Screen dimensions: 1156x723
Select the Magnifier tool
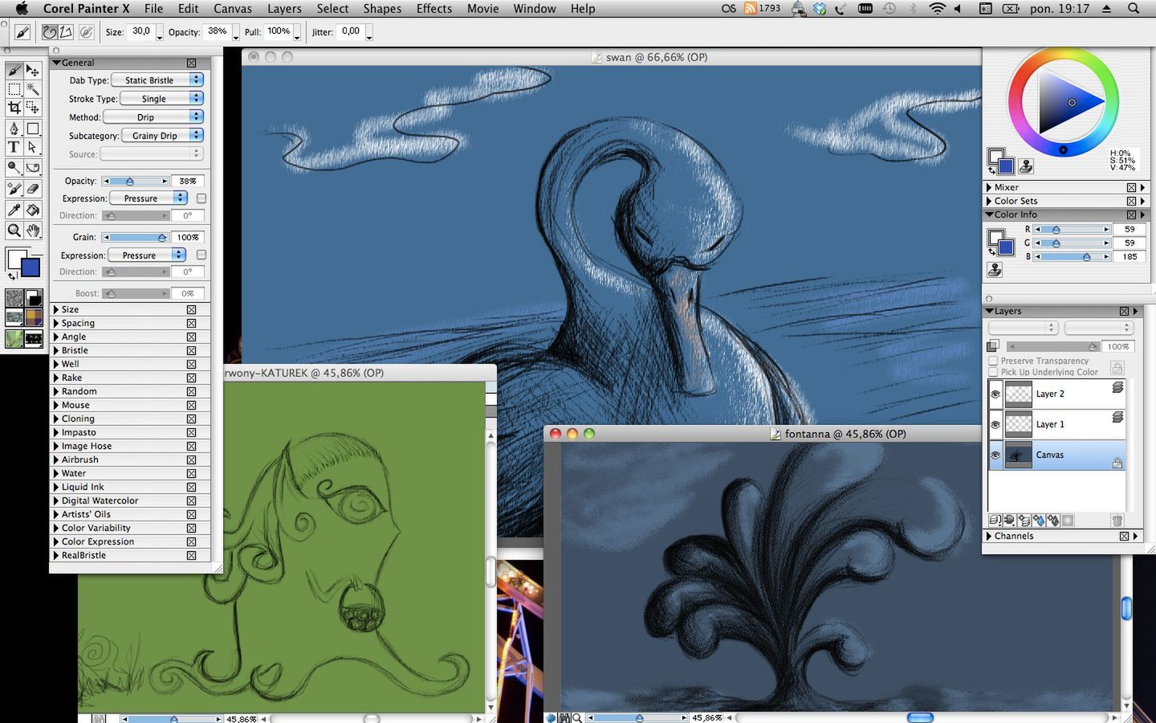13,231
